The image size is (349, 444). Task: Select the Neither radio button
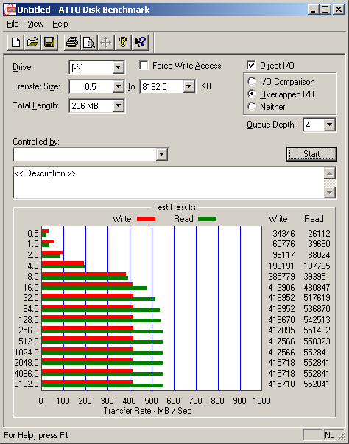point(252,106)
